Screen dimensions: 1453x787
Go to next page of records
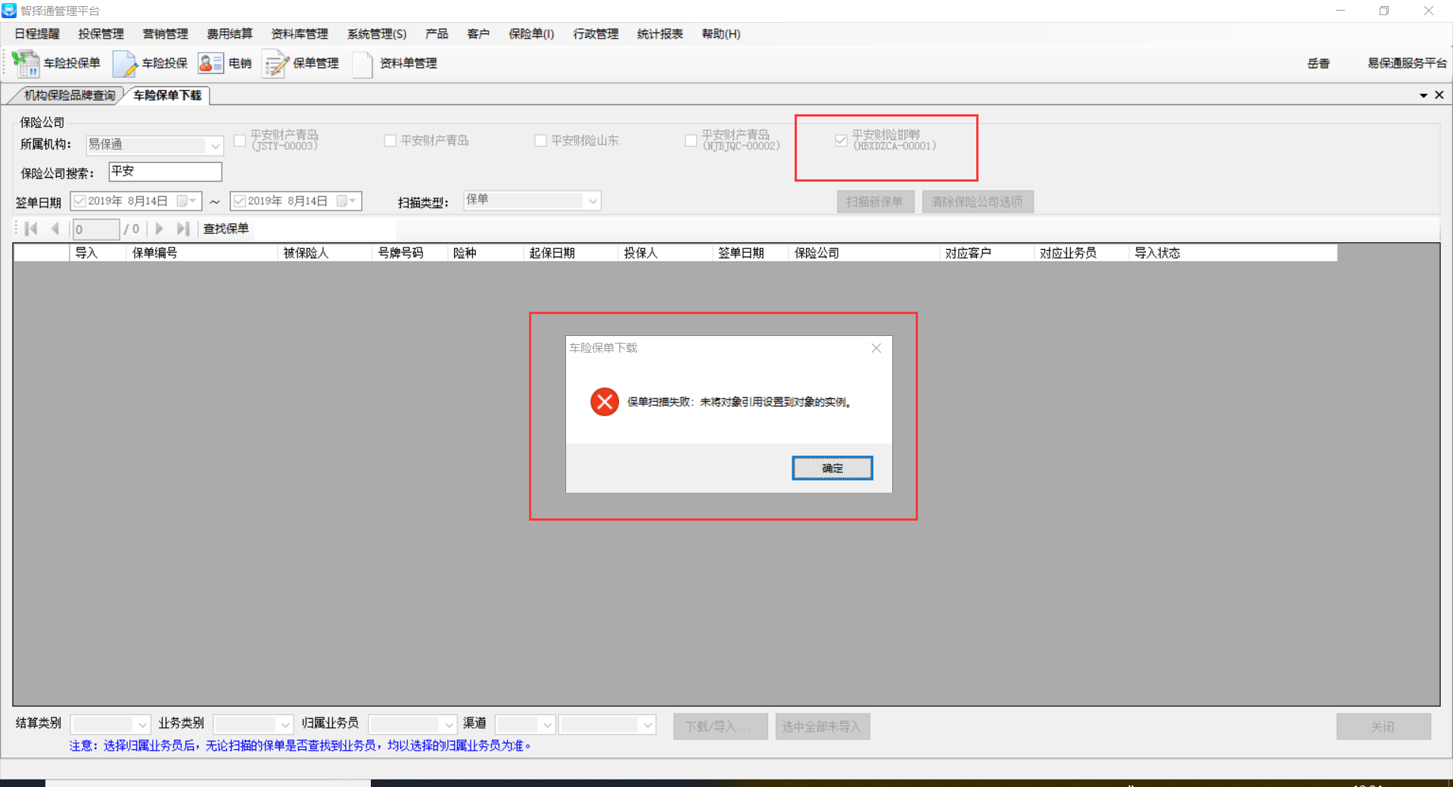pyautogui.click(x=159, y=229)
